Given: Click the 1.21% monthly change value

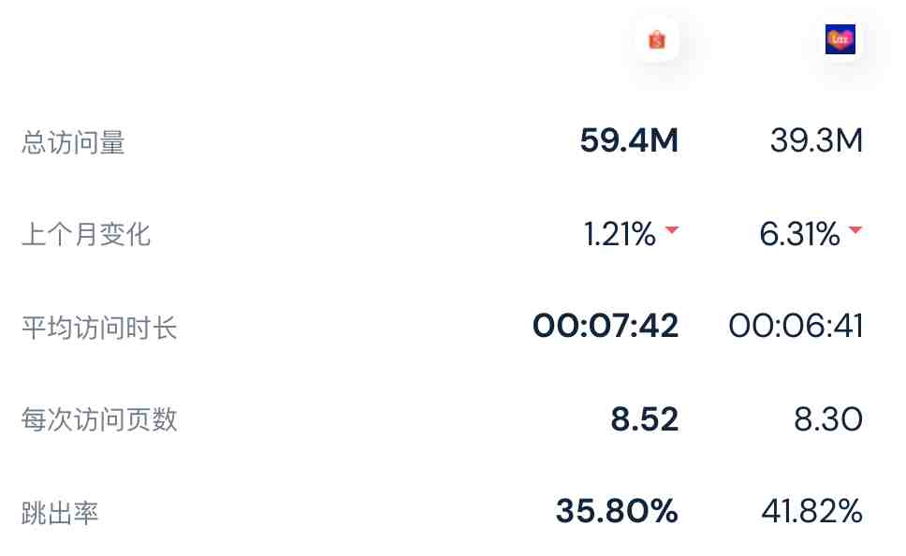Looking at the screenshot, I should click(620, 234).
